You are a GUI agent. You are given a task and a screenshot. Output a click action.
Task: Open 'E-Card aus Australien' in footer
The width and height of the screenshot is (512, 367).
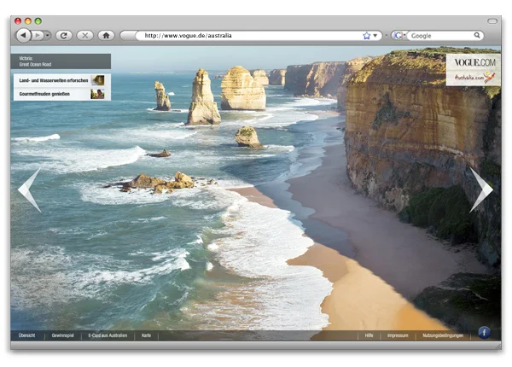tap(108, 335)
